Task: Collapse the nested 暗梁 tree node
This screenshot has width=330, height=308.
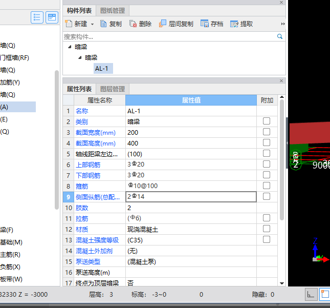Action: coord(80,57)
